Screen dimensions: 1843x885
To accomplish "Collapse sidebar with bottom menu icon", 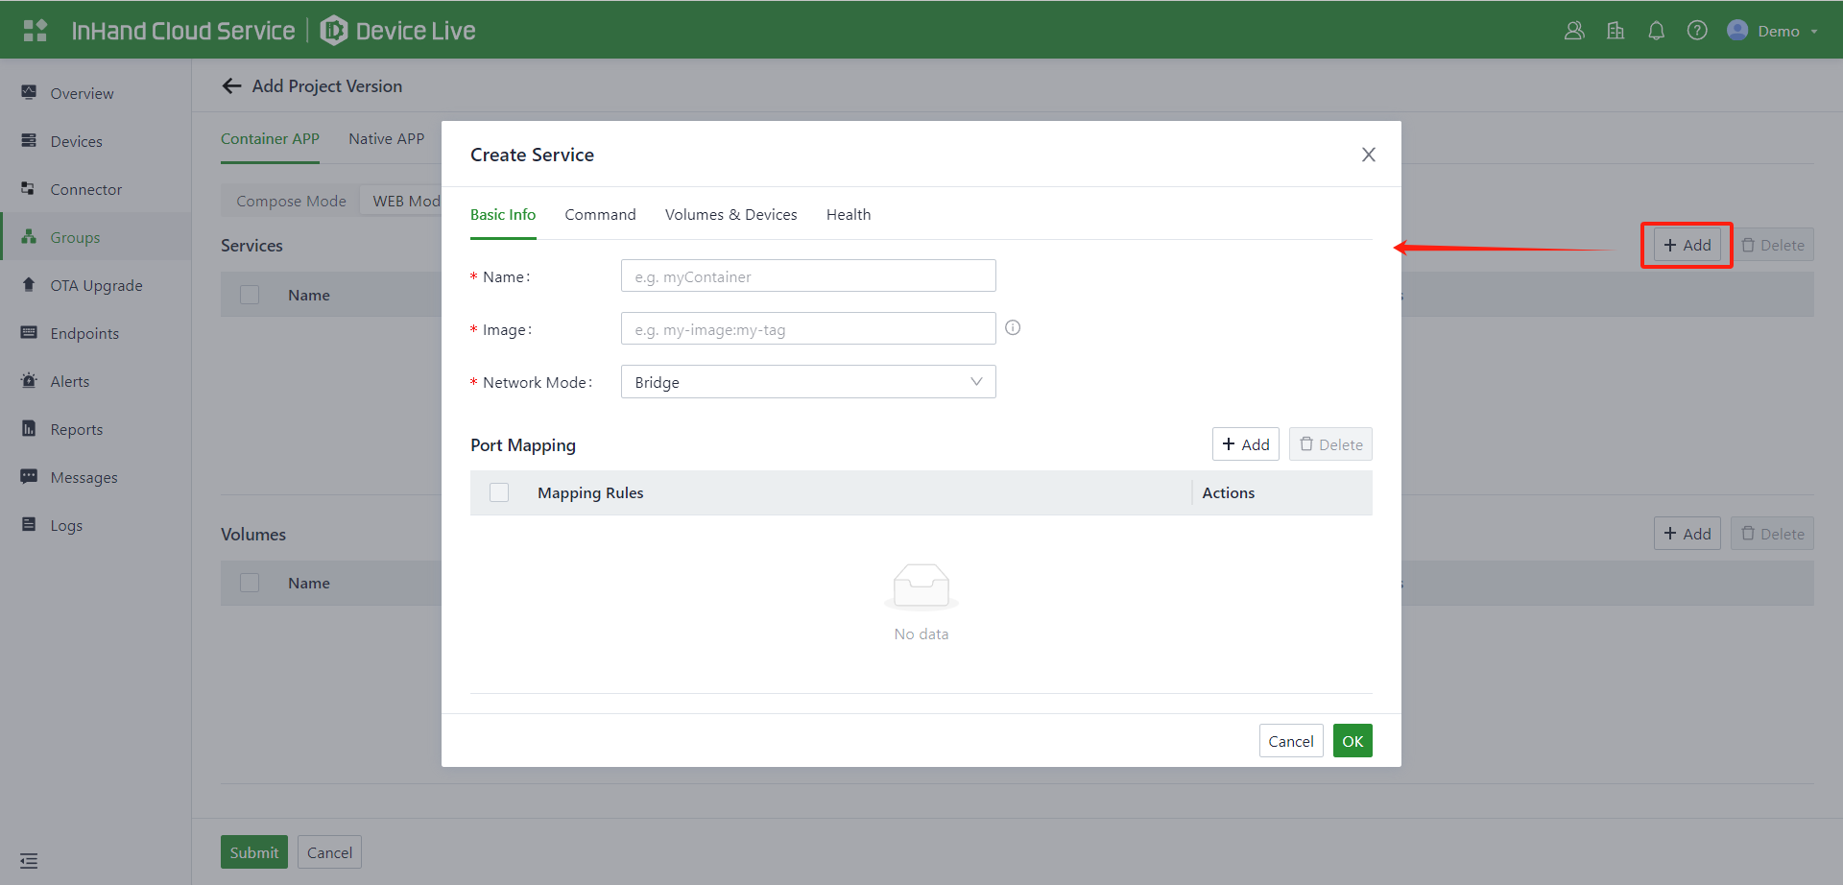I will coord(29,861).
